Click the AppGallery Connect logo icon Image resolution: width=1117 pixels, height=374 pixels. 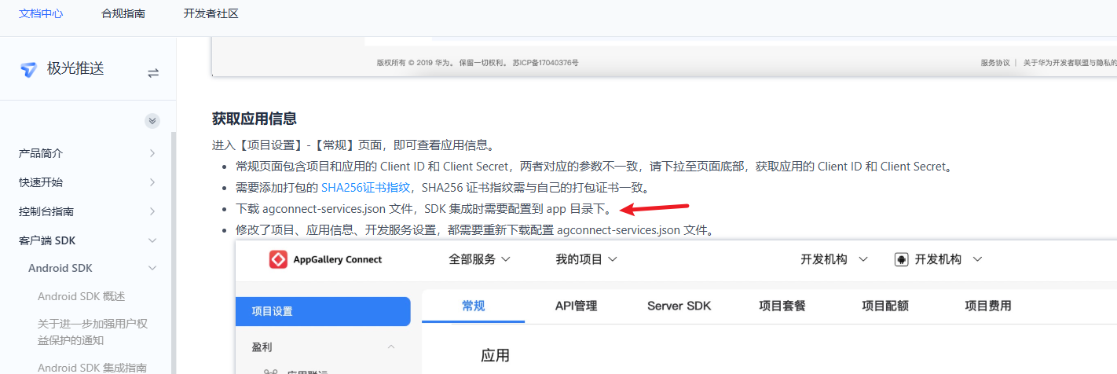(278, 259)
